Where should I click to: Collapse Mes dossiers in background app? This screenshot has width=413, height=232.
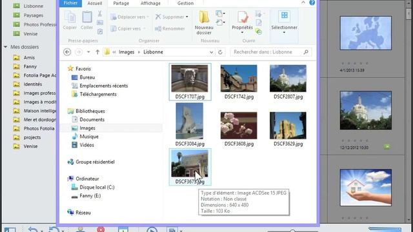5,47
